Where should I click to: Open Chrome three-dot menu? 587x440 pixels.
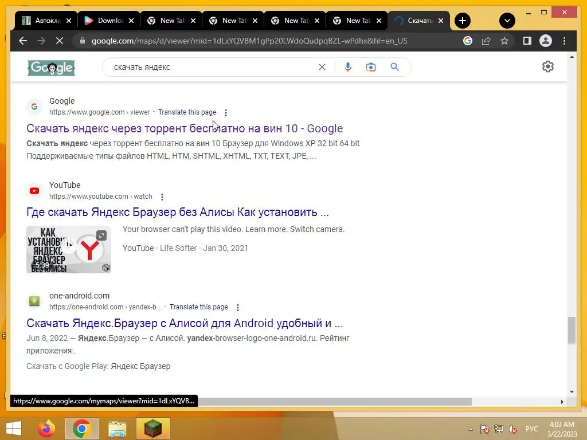click(564, 41)
